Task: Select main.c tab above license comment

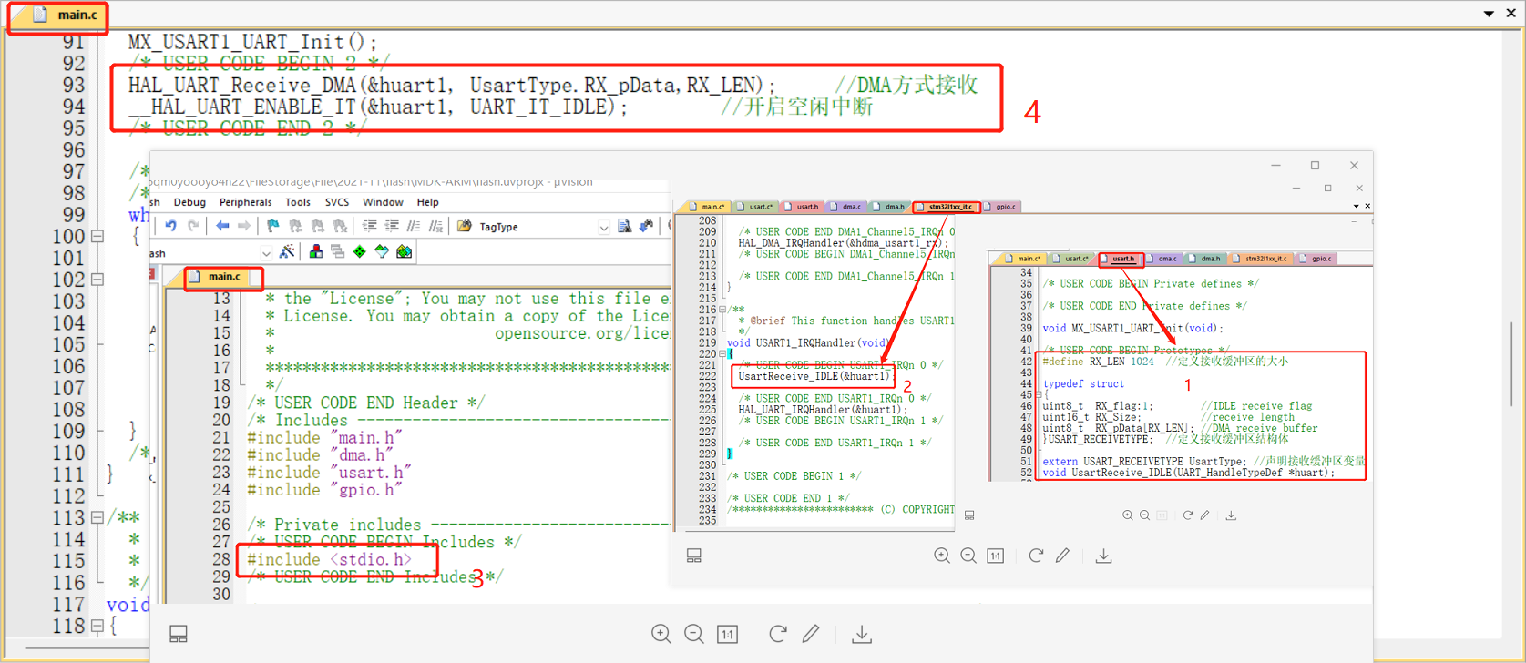Action: click(217, 276)
